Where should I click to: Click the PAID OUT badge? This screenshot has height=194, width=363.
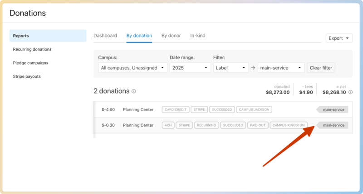258,125
